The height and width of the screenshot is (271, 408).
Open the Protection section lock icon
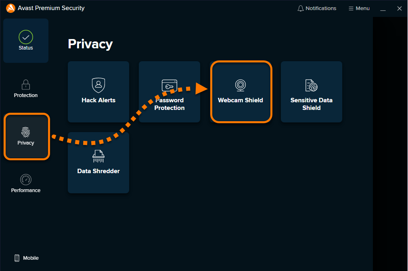(x=26, y=85)
